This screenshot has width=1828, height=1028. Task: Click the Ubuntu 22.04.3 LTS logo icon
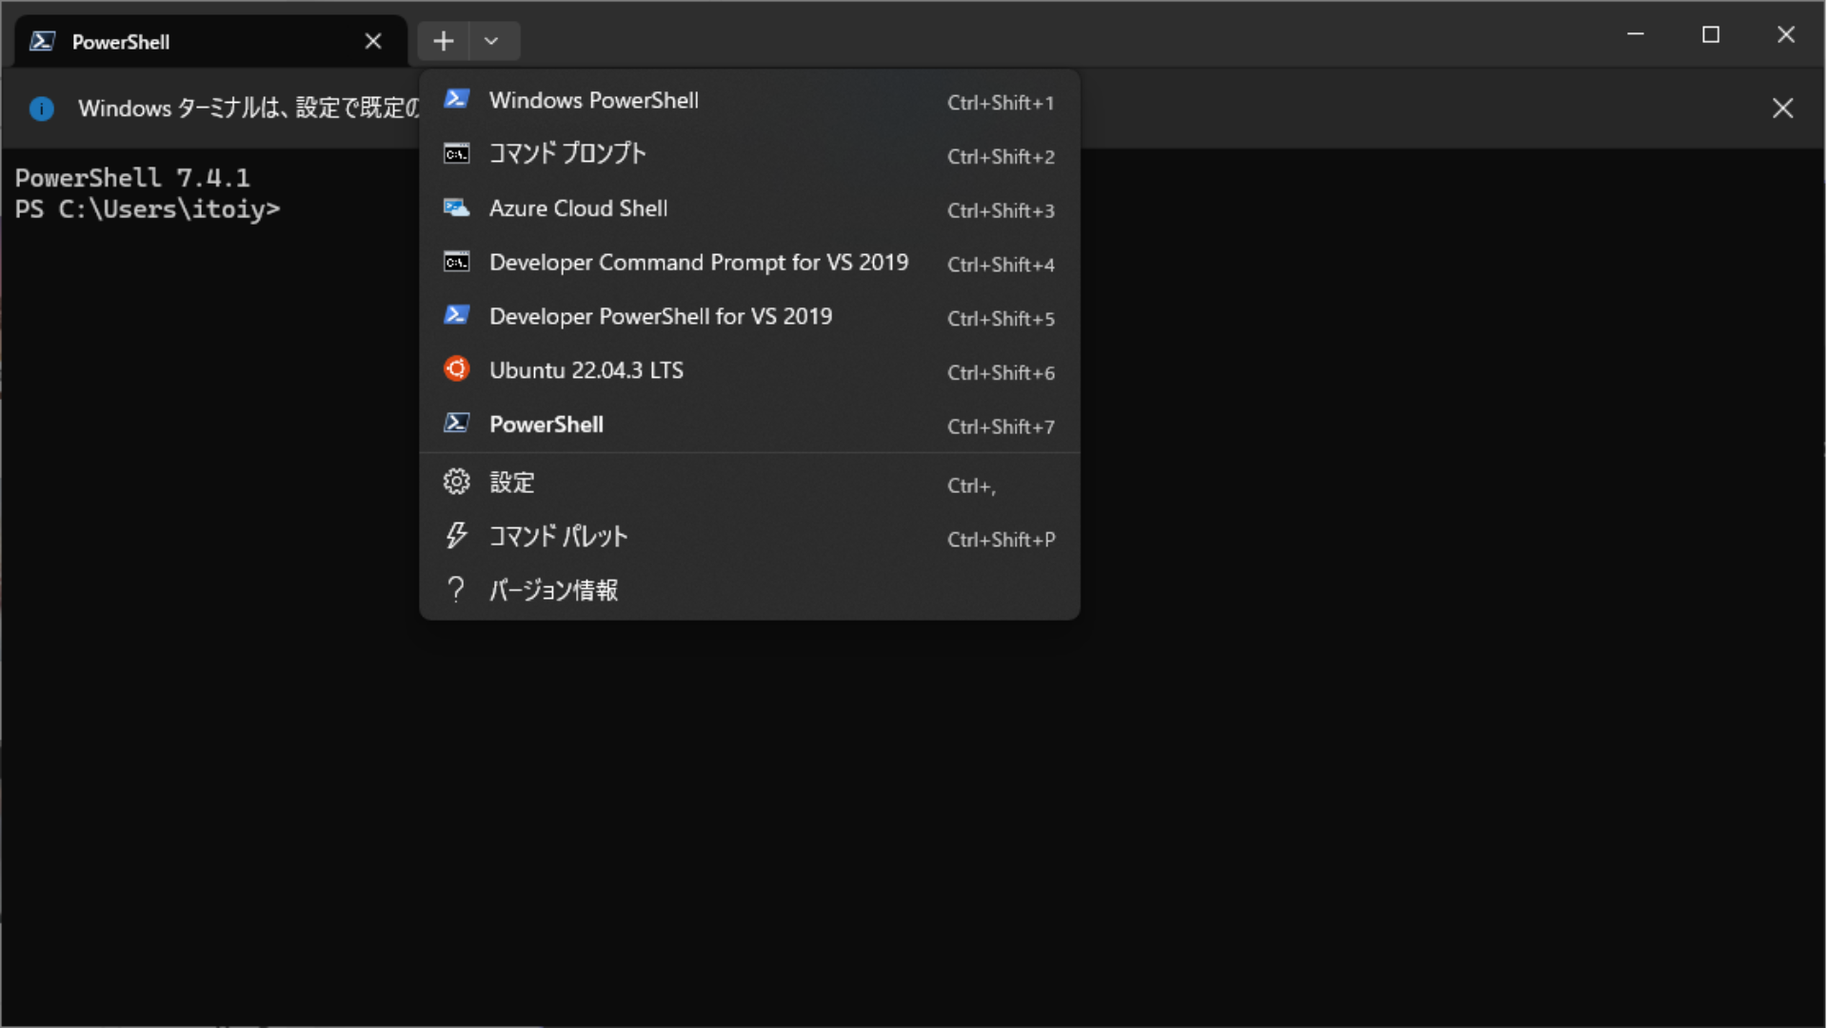[x=457, y=369]
